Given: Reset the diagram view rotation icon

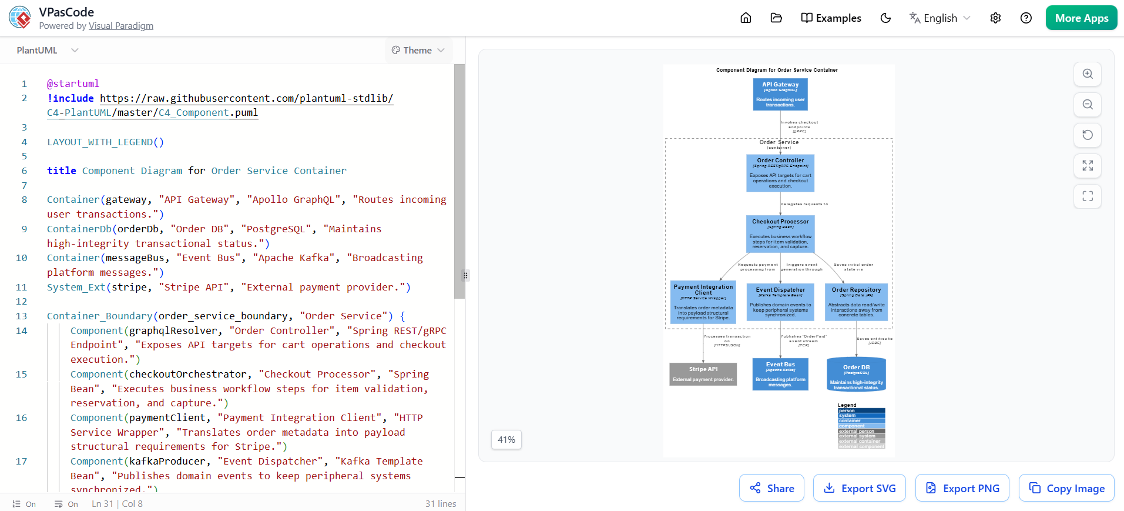Looking at the screenshot, I should pyautogui.click(x=1088, y=135).
